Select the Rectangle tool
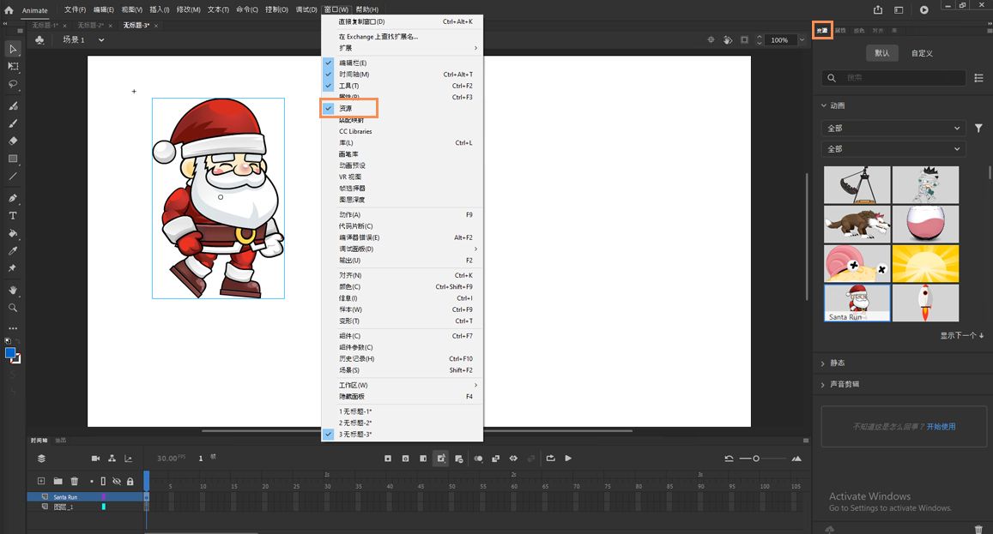Image resolution: width=993 pixels, height=534 pixels. point(13,159)
